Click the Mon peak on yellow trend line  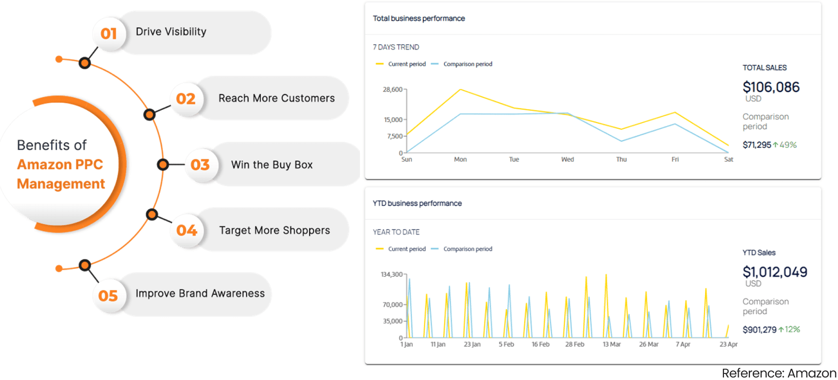coord(460,90)
